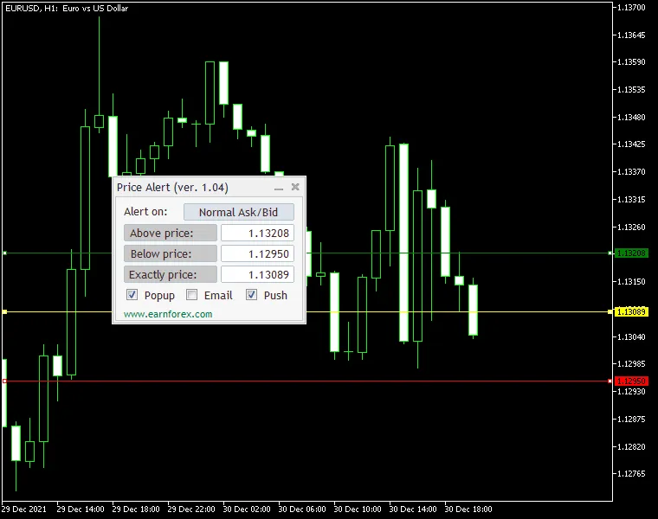
Task: Switch the Normal Ask/Bid alert mode
Action: (239, 212)
